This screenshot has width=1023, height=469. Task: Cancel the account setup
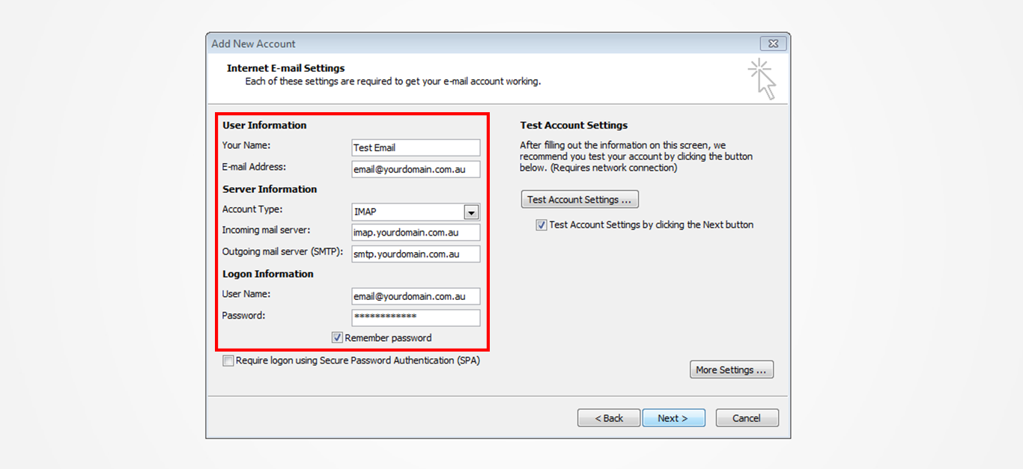(747, 418)
